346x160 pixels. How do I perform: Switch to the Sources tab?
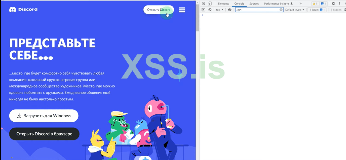pos(254,4)
